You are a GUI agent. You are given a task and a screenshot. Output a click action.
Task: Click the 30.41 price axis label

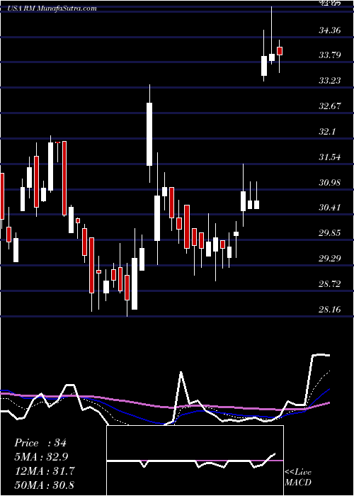330,208
